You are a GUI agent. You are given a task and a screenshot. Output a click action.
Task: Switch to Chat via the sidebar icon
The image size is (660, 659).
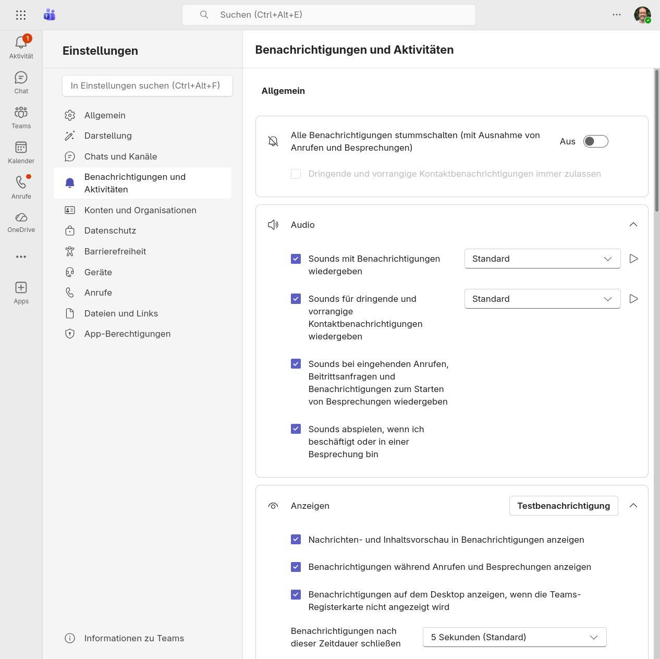(x=21, y=82)
